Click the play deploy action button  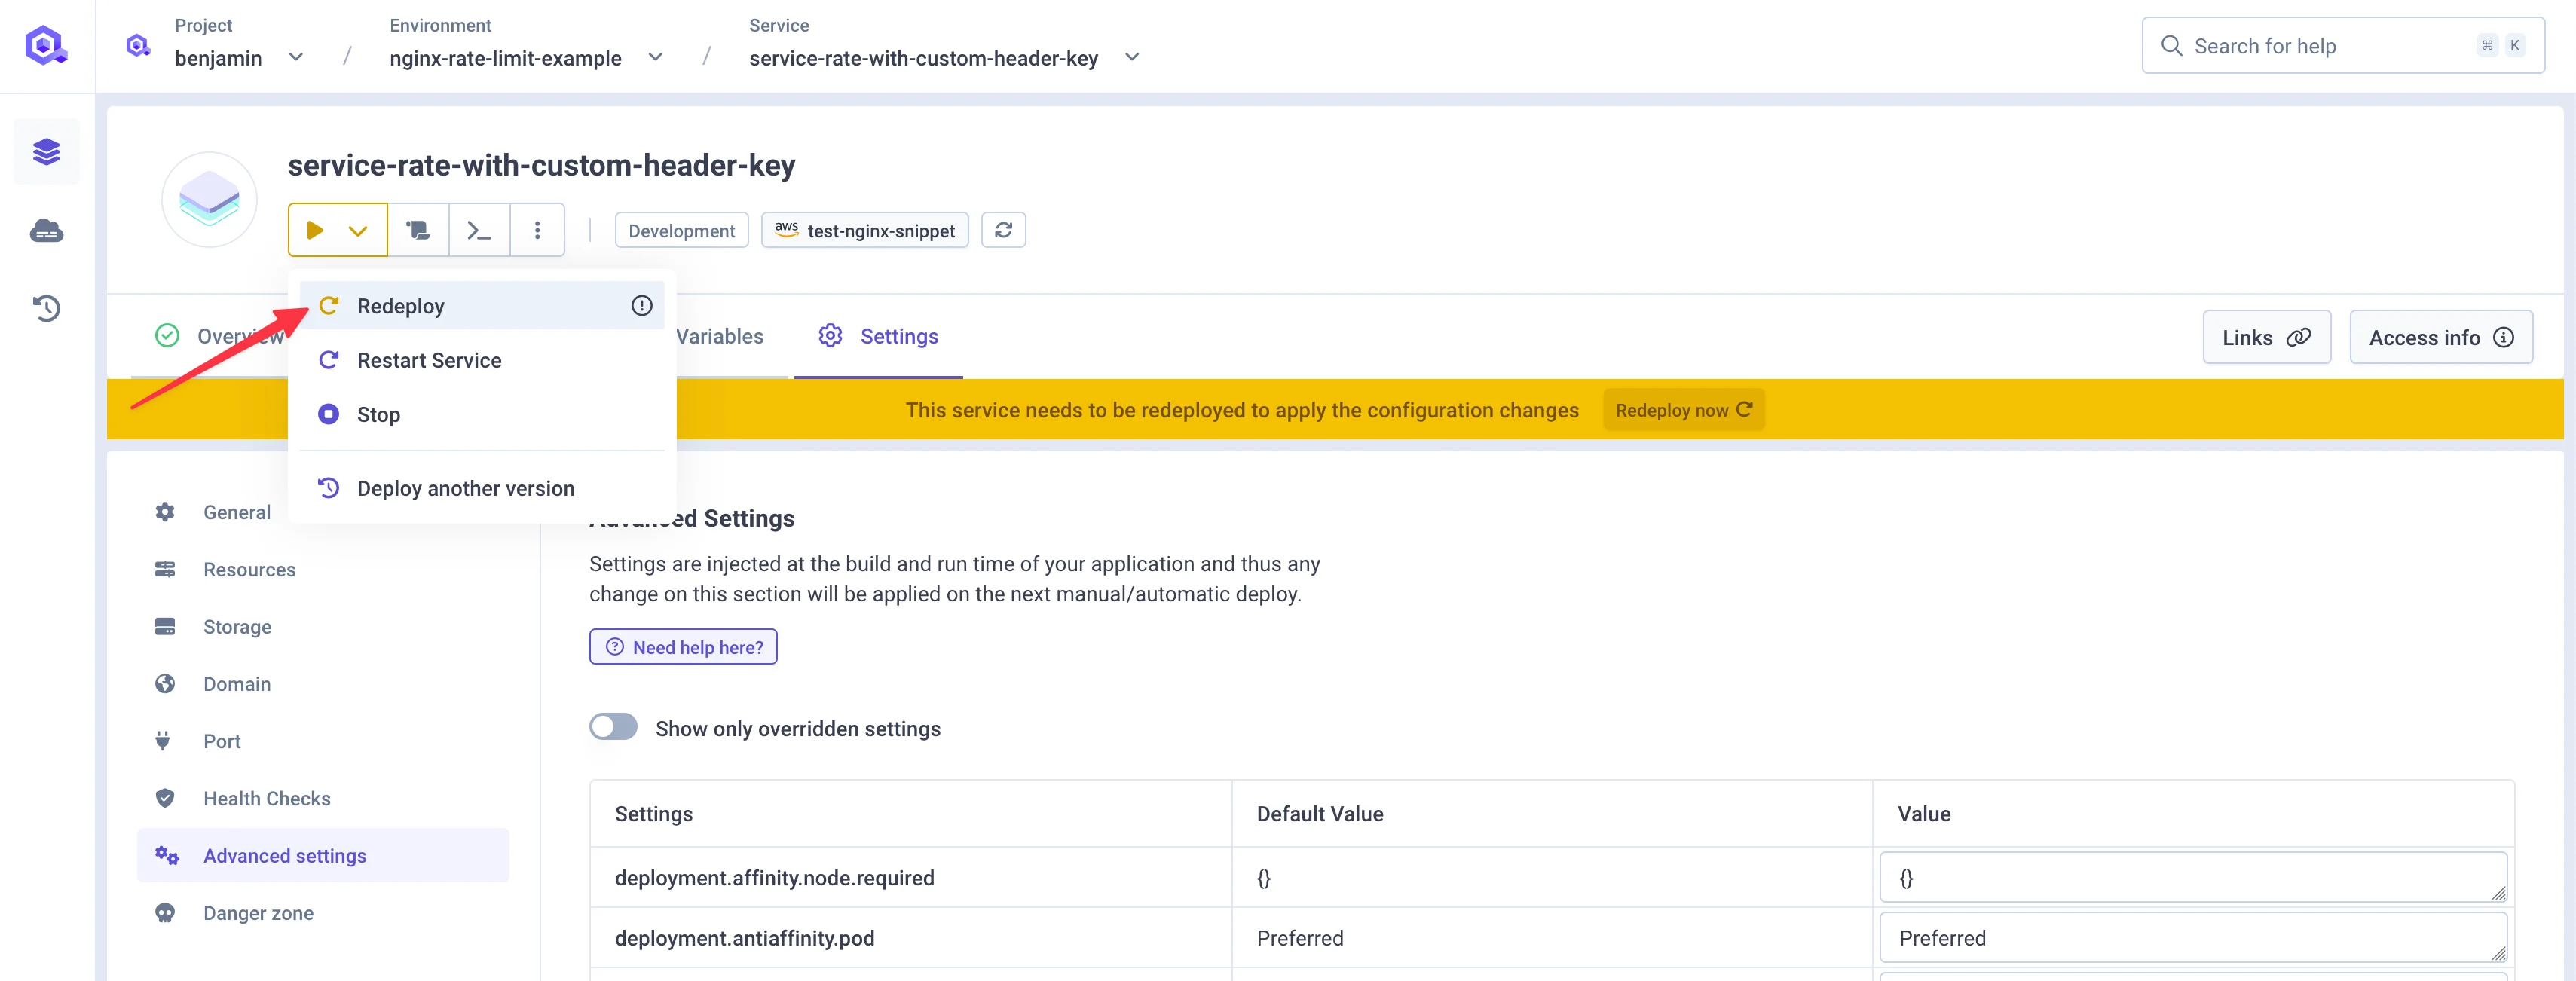[x=315, y=231]
